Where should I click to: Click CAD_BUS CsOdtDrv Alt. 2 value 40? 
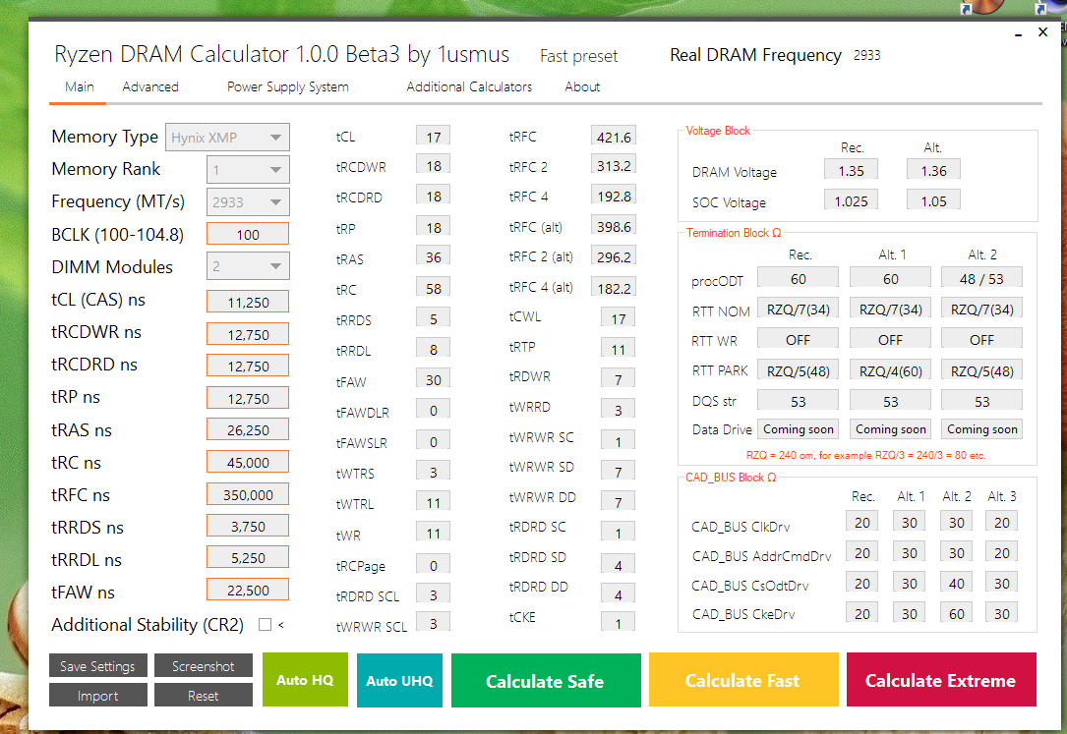956,583
